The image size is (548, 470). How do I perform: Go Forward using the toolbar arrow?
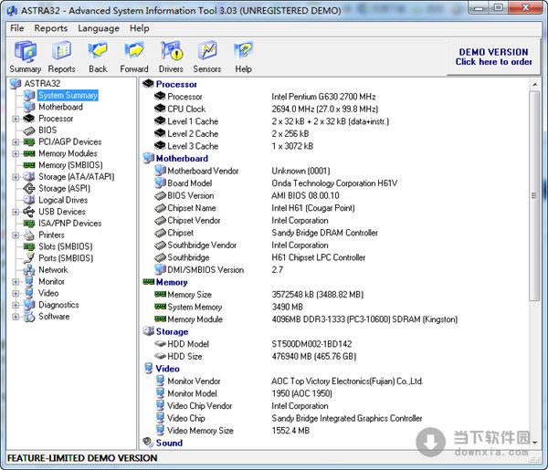(x=134, y=57)
